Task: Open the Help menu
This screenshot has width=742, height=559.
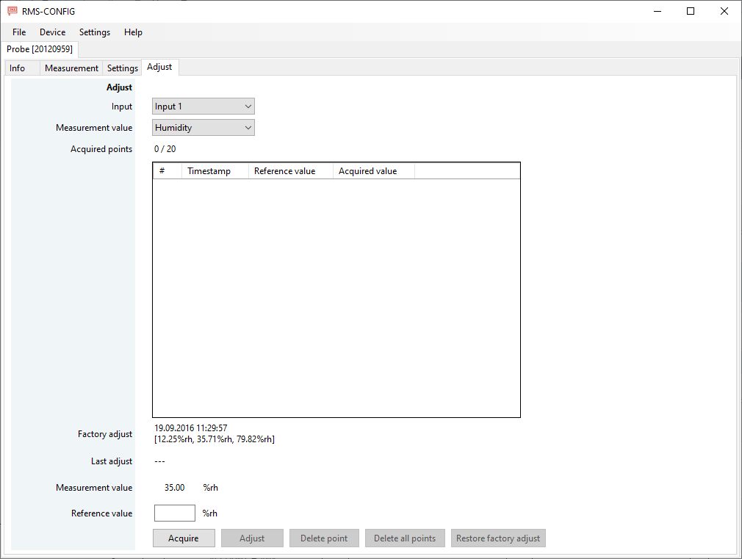Action: coord(133,32)
